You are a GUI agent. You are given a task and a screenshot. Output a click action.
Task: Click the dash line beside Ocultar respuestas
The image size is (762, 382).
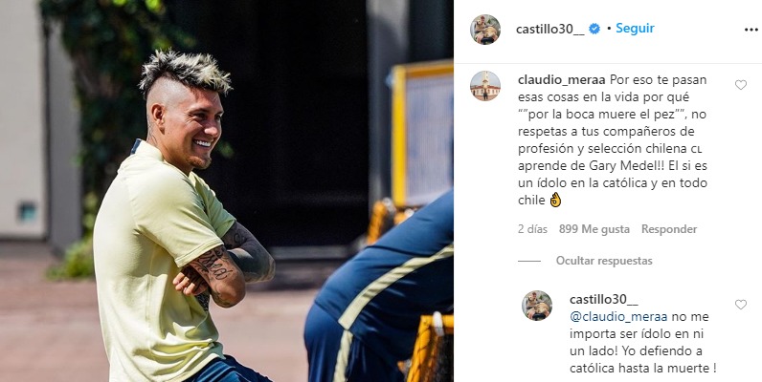coord(529,261)
